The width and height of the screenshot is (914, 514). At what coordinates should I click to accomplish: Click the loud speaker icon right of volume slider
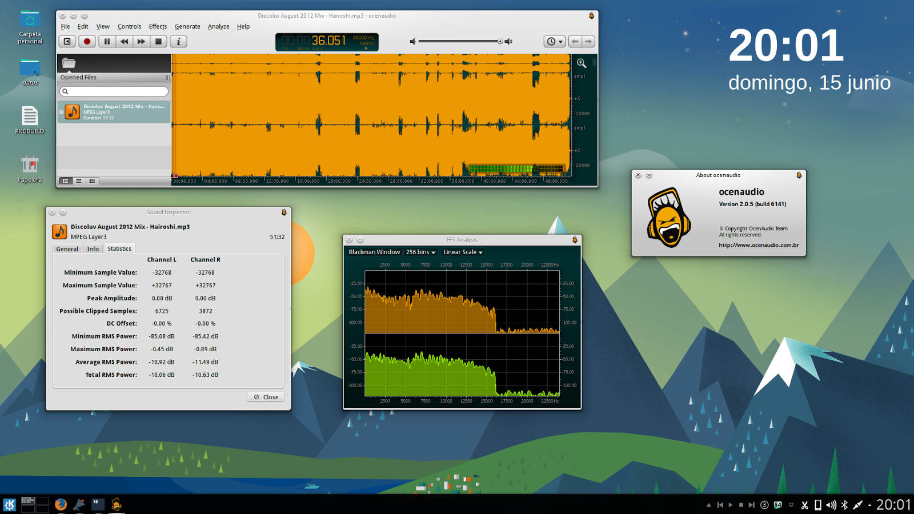click(508, 41)
